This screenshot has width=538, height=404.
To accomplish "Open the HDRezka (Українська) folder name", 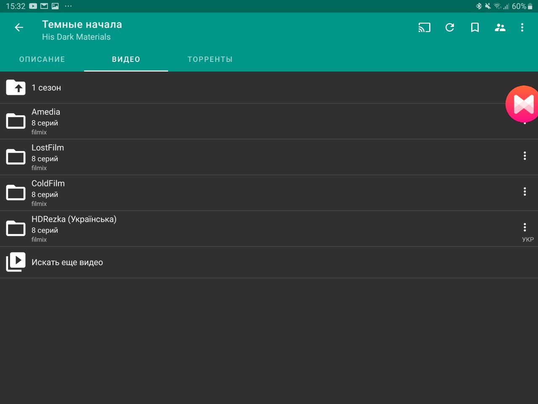I will pyautogui.click(x=74, y=219).
